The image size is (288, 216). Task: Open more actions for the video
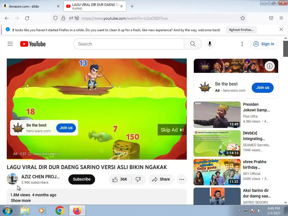pyautogui.click(x=182, y=179)
